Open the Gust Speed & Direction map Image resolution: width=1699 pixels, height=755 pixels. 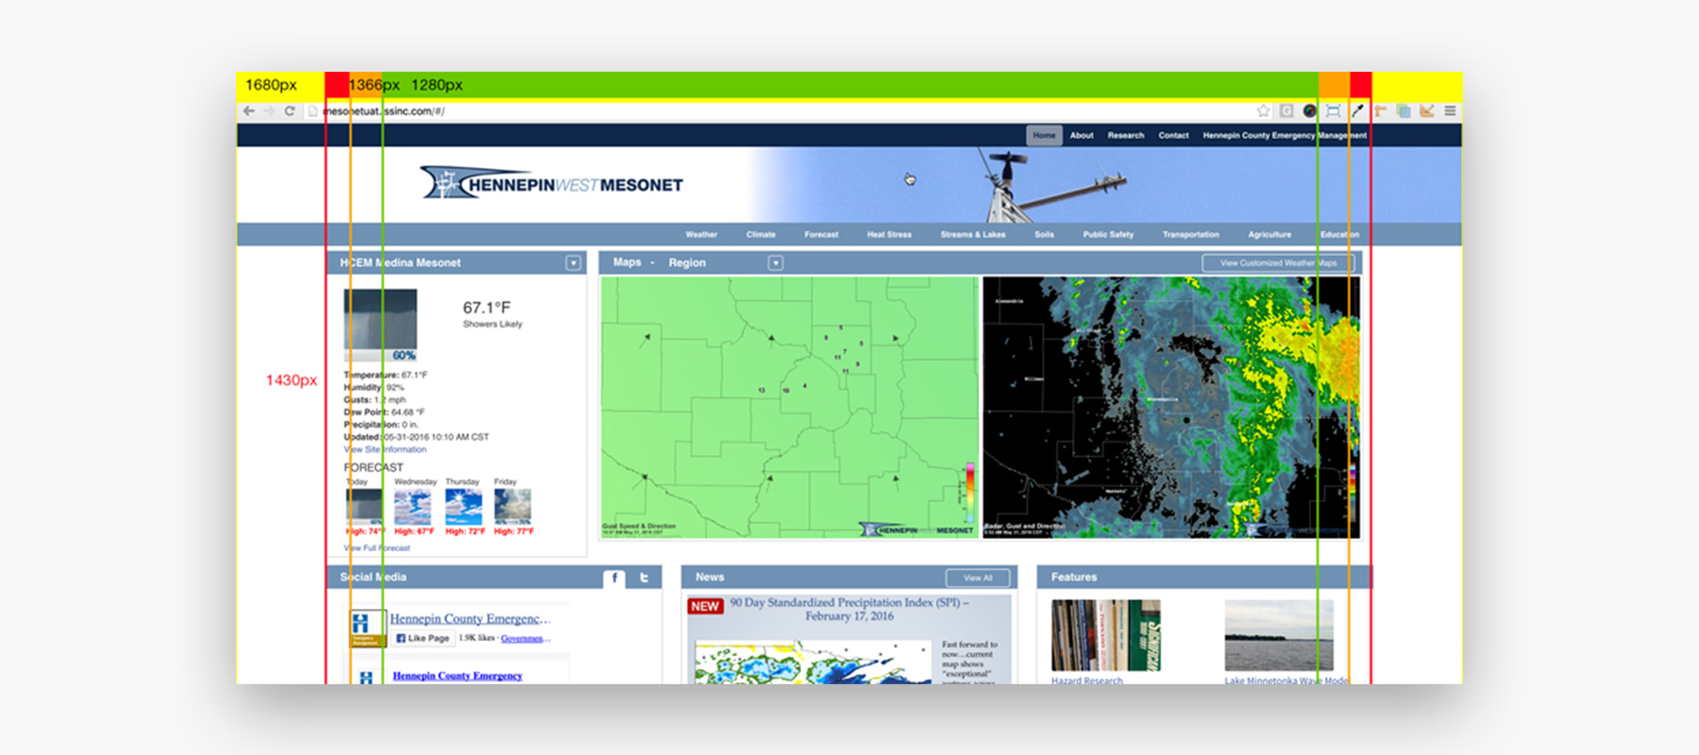(x=790, y=408)
